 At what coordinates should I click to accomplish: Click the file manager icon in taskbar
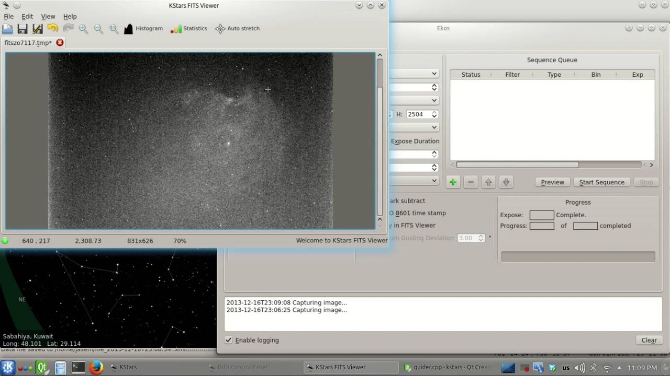60,367
